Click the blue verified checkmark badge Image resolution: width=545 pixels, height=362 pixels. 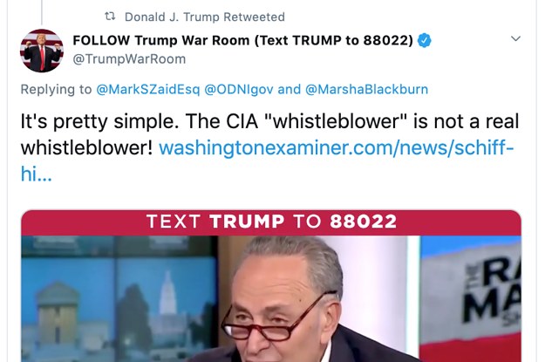[425, 40]
